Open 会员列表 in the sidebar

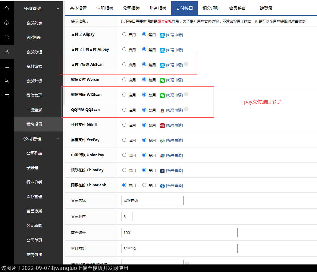tap(34, 23)
